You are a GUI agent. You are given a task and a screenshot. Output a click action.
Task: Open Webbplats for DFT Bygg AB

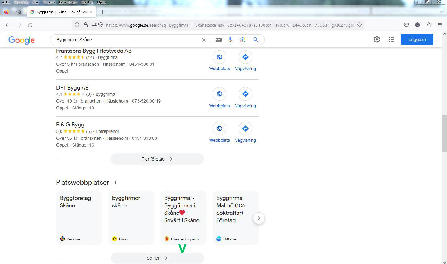click(x=219, y=98)
